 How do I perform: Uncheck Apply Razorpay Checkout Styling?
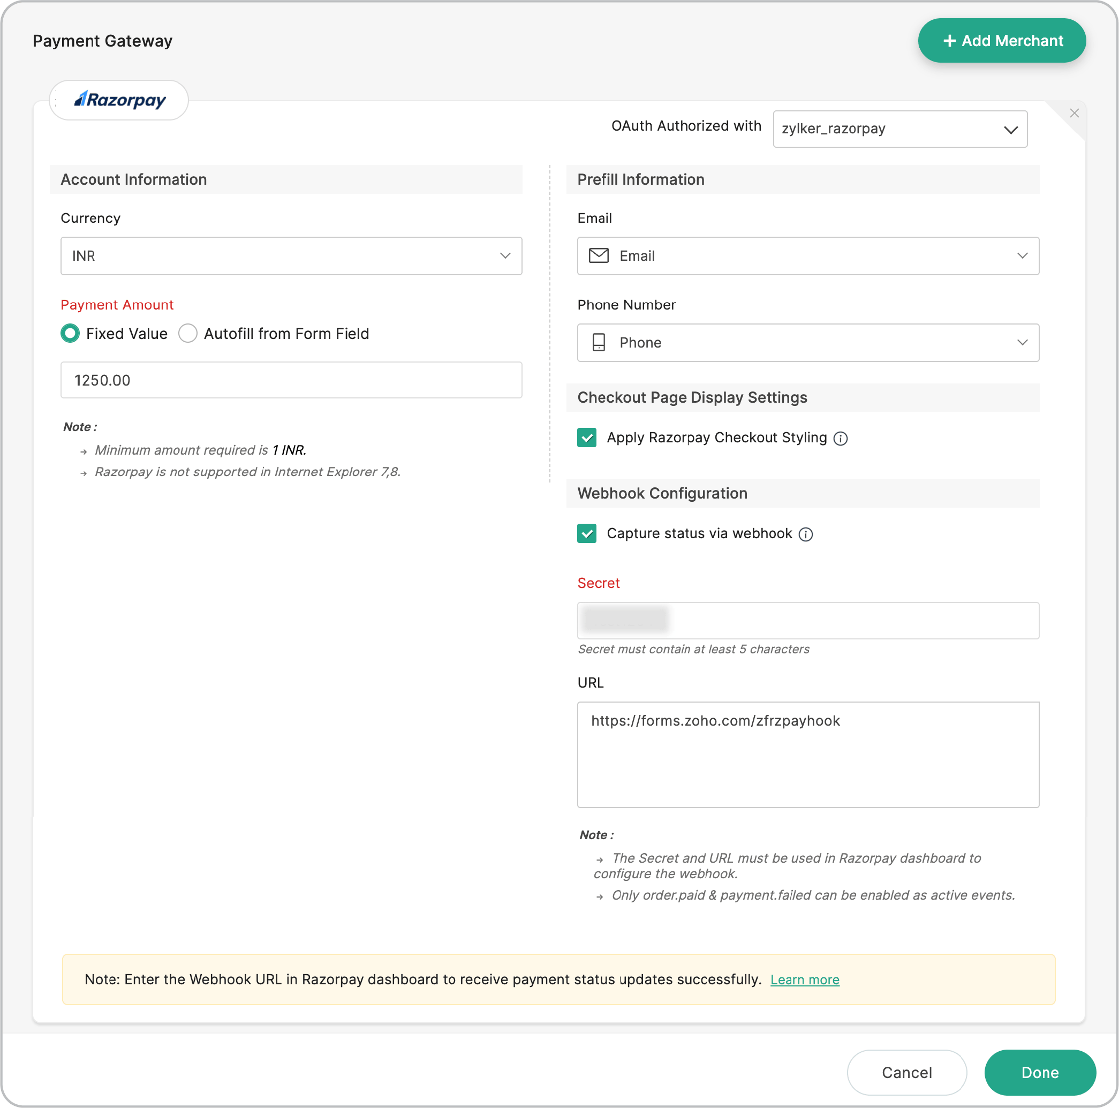coord(587,438)
